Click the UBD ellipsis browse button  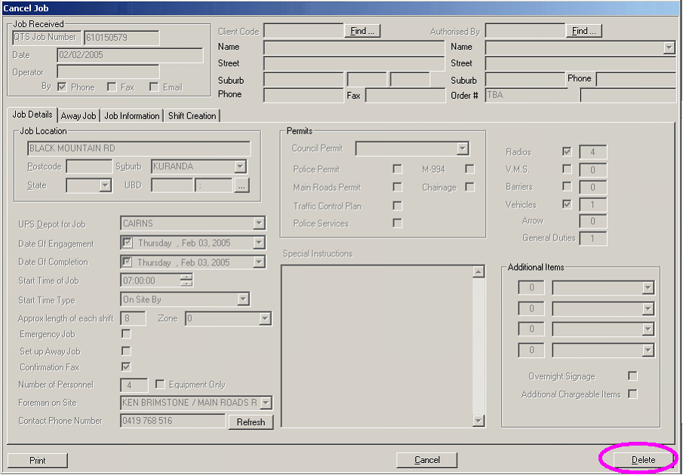pyautogui.click(x=241, y=185)
